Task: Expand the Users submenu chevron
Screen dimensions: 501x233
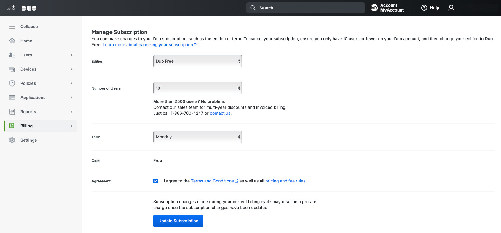Action: click(71, 55)
